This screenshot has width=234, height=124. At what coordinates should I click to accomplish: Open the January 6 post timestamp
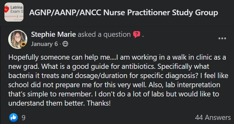pyautogui.click(x=44, y=44)
